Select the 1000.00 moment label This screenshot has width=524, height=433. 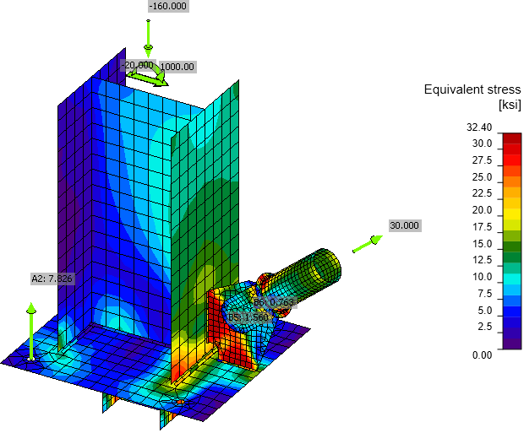tap(177, 67)
